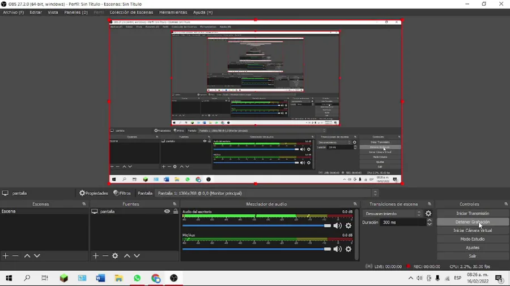Open tray volume speaker icon
This screenshot has height=286, width=510.
[419, 278]
